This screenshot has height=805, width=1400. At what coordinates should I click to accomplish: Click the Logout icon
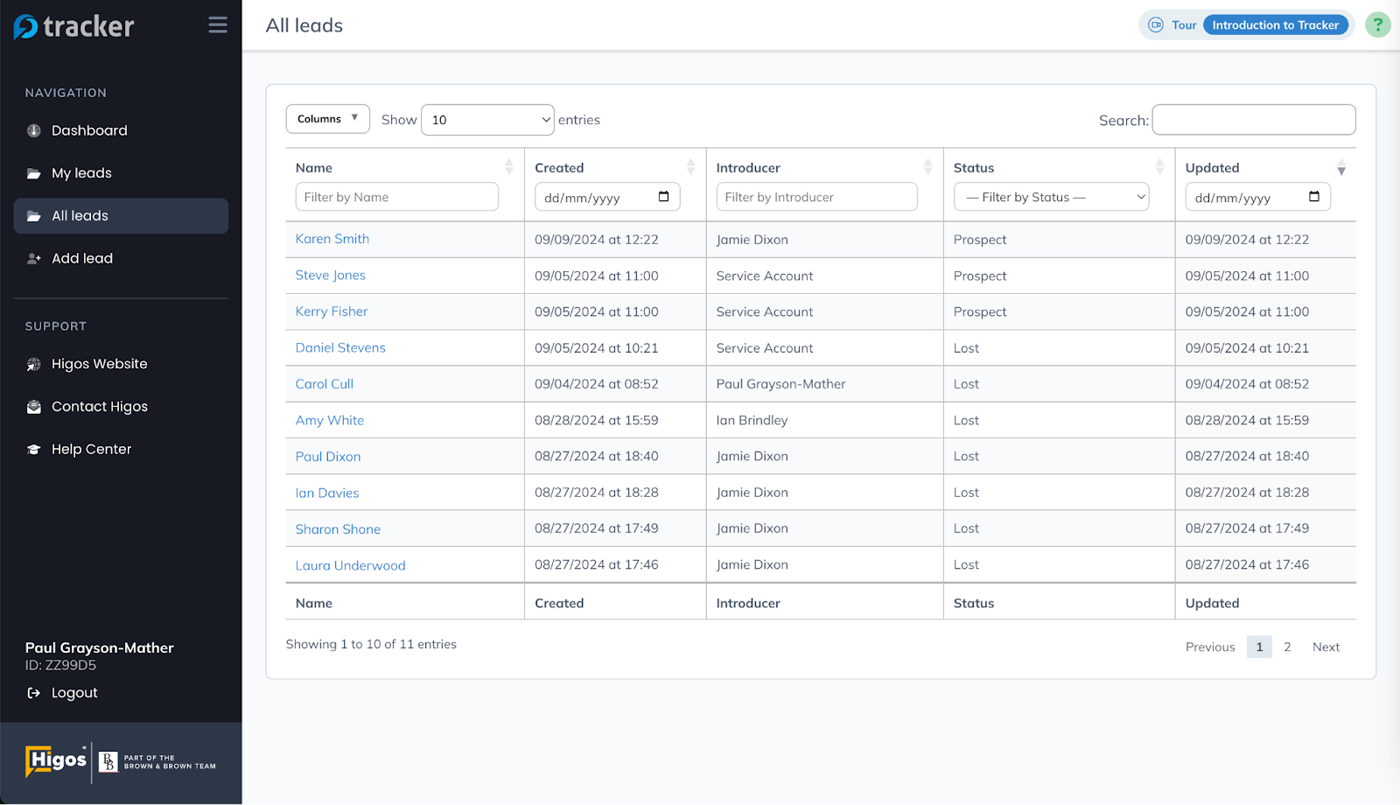click(x=32, y=692)
